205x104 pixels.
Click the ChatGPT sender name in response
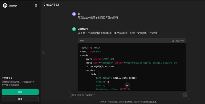click(83, 29)
